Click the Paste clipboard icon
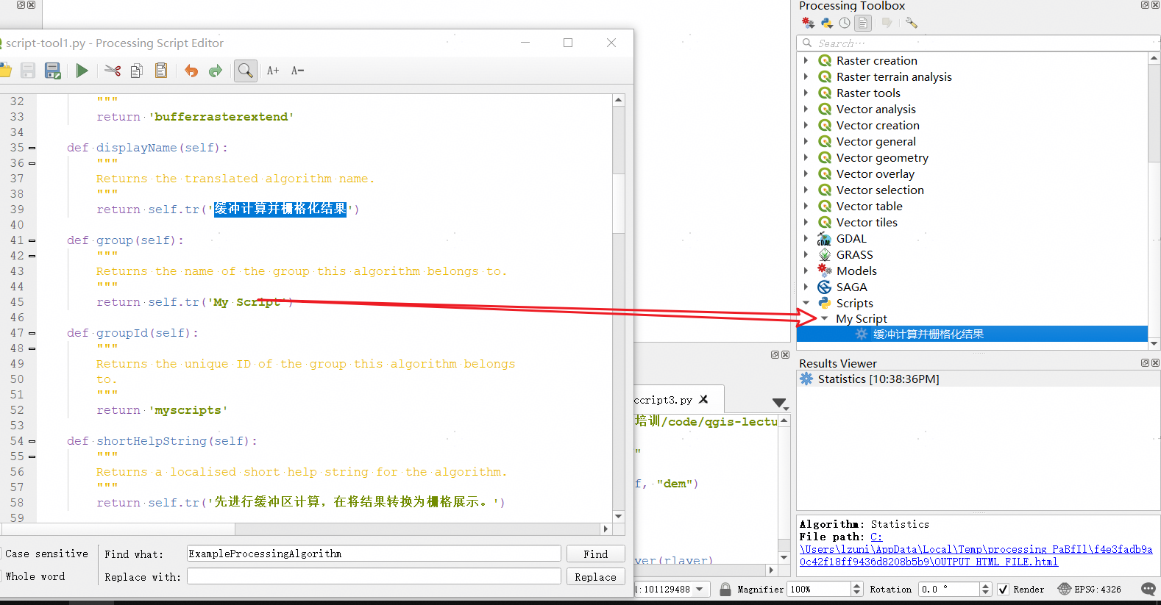 [161, 71]
